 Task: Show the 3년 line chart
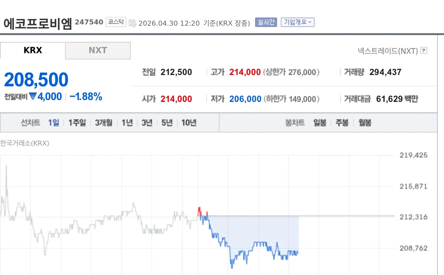point(147,123)
